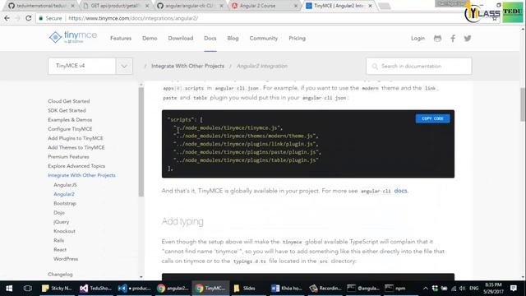
Task: Click the Secure padlock indicator
Action: tap(50, 18)
